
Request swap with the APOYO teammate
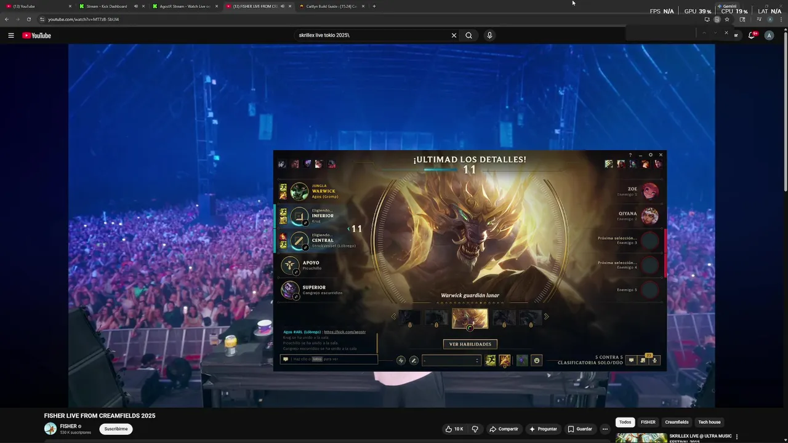[296, 272]
